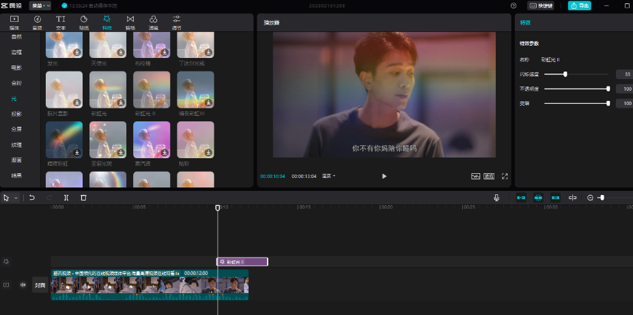This screenshot has height=315, width=633.
Task: Open the 媒体 media tab
Action: pos(14,23)
